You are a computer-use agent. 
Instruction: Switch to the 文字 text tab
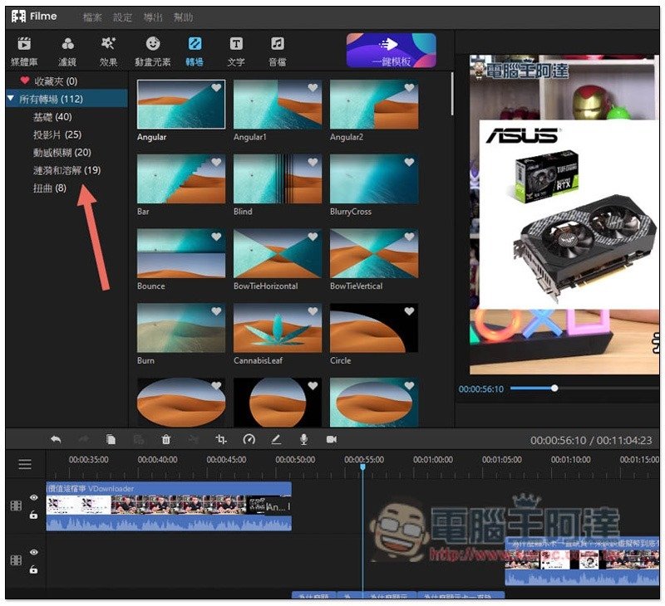[x=236, y=51]
